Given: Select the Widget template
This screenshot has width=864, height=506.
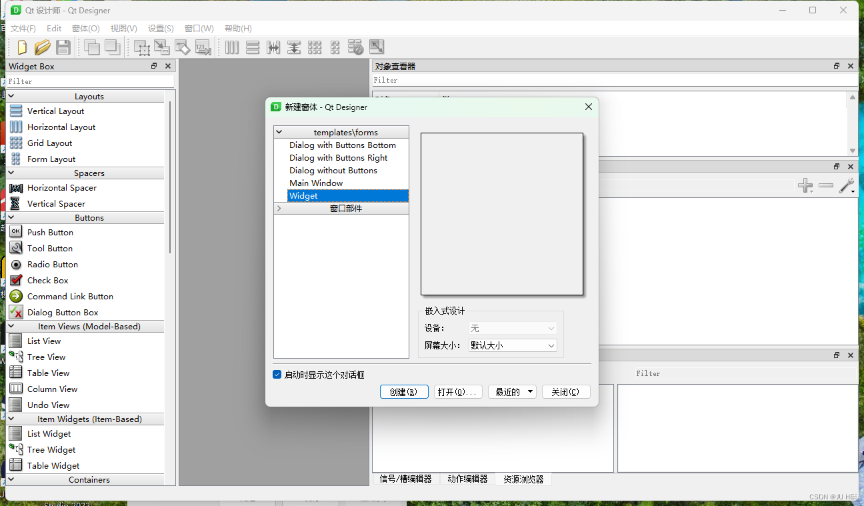Looking at the screenshot, I should point(347,195).
